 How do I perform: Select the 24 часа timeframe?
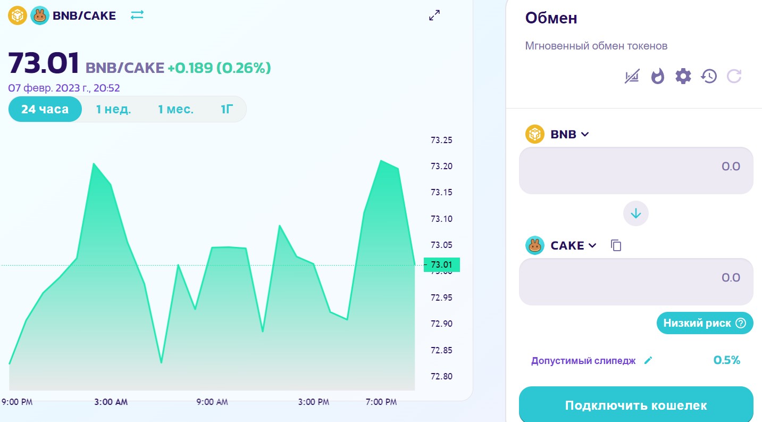tap(45, 110)
